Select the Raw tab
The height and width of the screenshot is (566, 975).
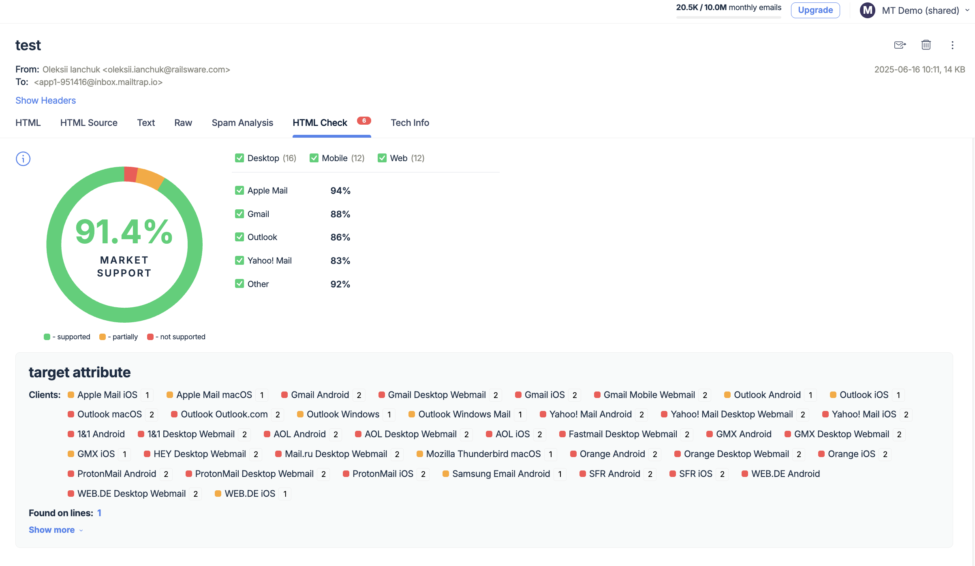pyautogui.click(x=183, y=123)
